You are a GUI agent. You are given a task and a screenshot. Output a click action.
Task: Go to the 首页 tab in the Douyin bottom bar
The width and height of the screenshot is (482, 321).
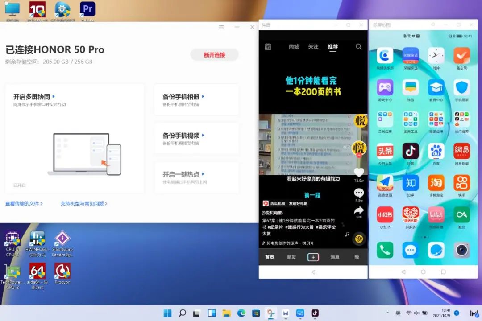pyautogui.click(x=270, y=257)
